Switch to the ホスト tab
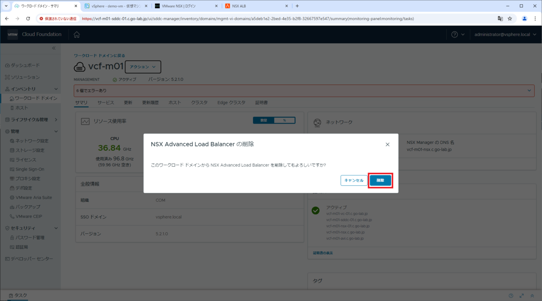This screenshot has width=542, height=301. point(175,102)
